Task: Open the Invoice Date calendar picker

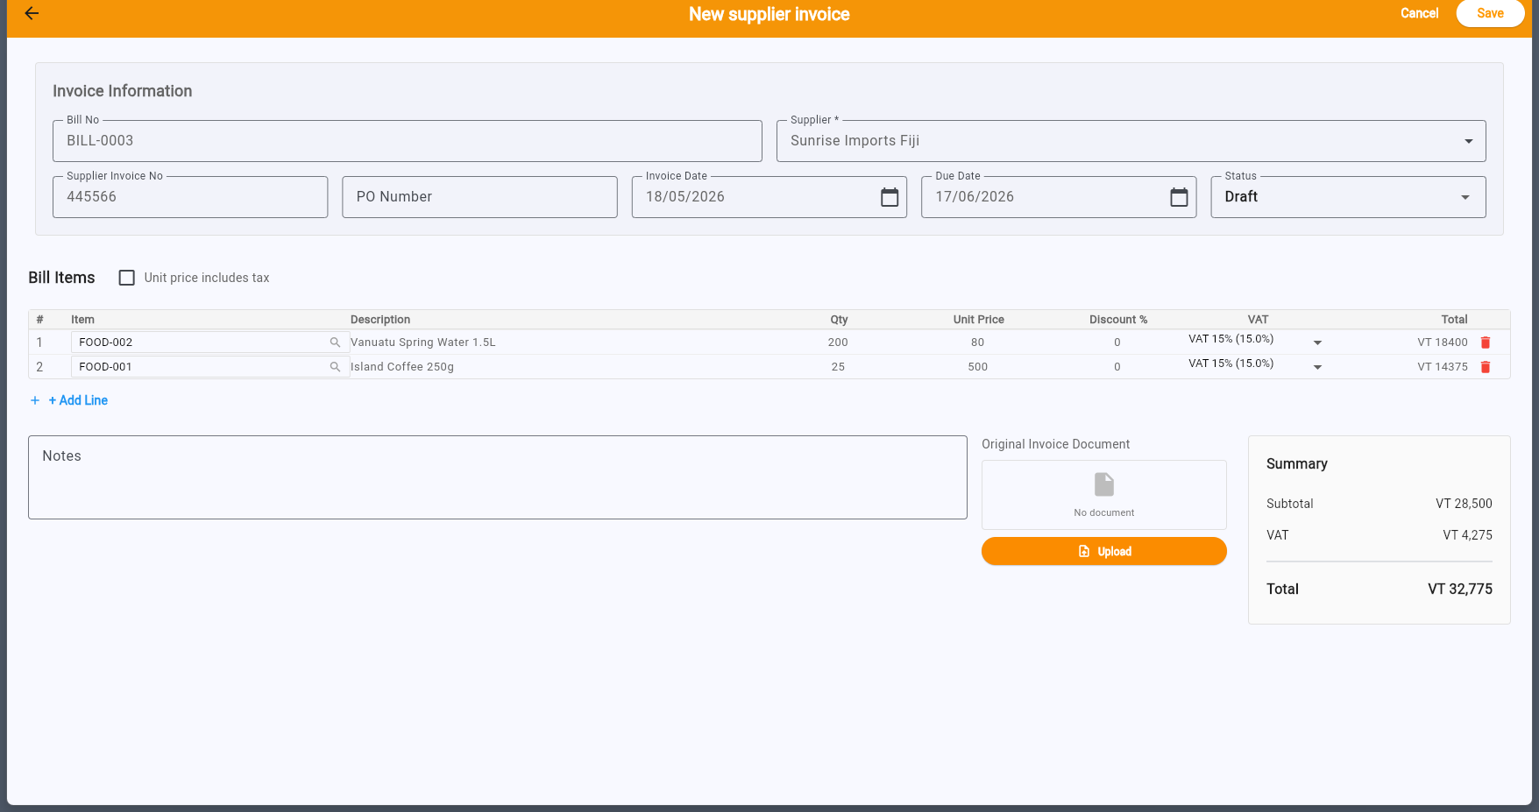Action: [890, 197]
